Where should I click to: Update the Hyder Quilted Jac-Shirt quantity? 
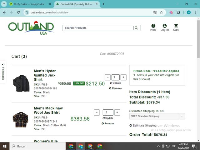(115, 83)
